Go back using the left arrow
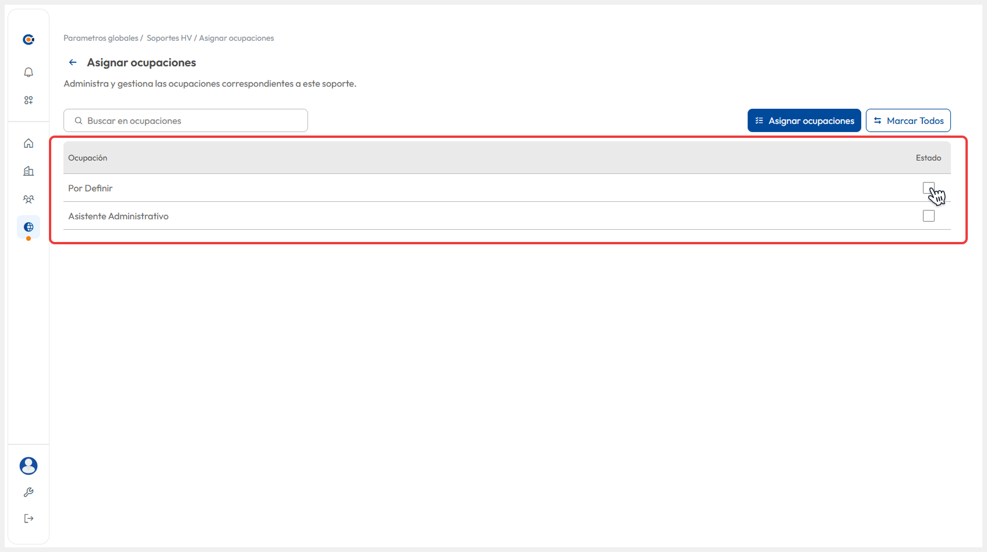 coord(73,62)
